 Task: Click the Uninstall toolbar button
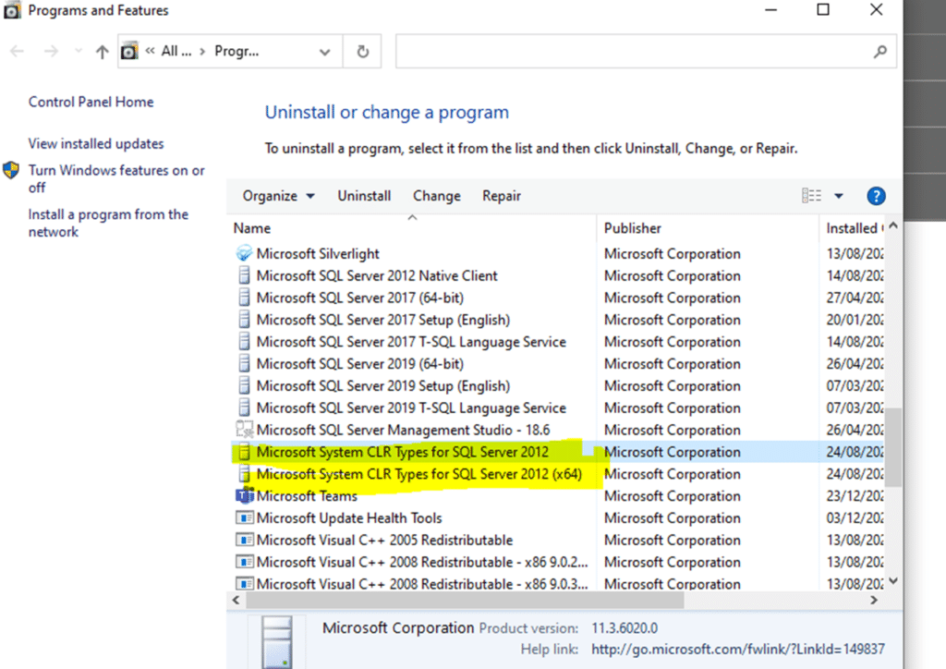click(x=364, y=196)
